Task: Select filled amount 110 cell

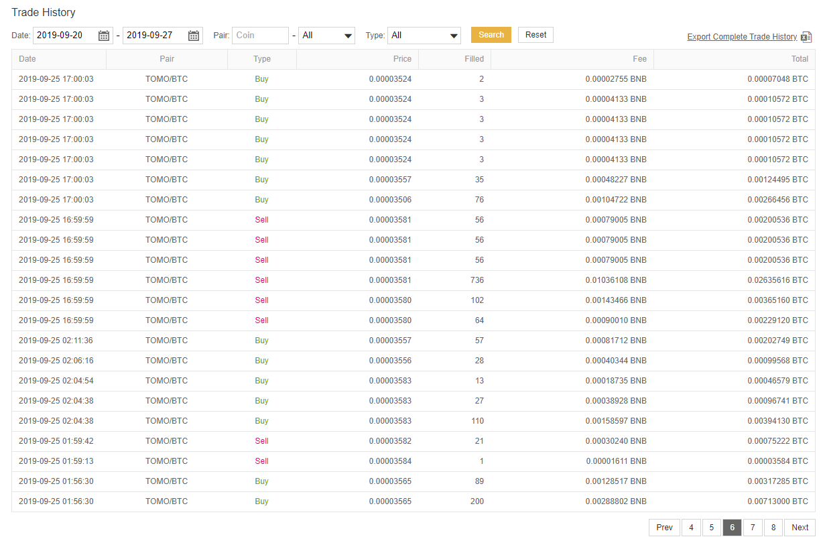Action: tap(477, 421)
